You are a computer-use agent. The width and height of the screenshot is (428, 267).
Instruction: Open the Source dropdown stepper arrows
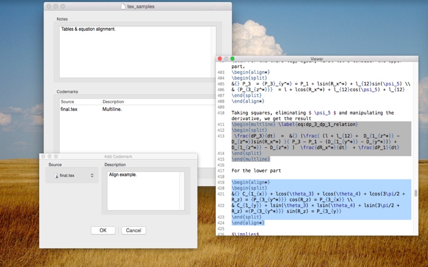pyautogui.click(x=92, y=176)
